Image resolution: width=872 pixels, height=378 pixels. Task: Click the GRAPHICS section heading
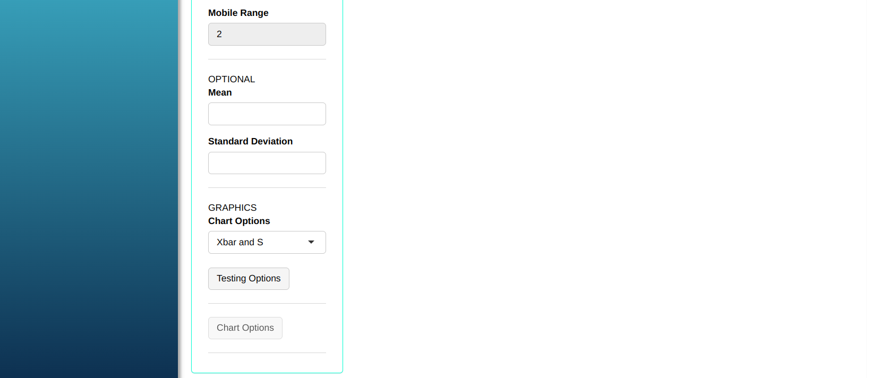(x=232, y=208)
